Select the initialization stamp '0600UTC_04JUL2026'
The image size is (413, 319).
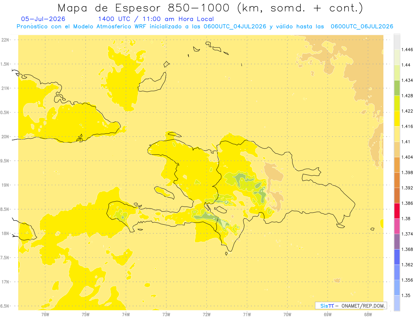point(234,26)
